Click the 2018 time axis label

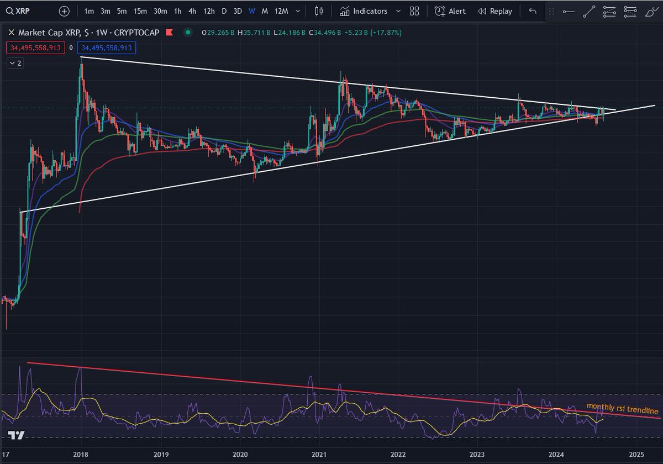[x=81, y=456]
